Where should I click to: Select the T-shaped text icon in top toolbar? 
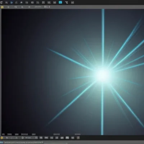click(x=67, y=3)
